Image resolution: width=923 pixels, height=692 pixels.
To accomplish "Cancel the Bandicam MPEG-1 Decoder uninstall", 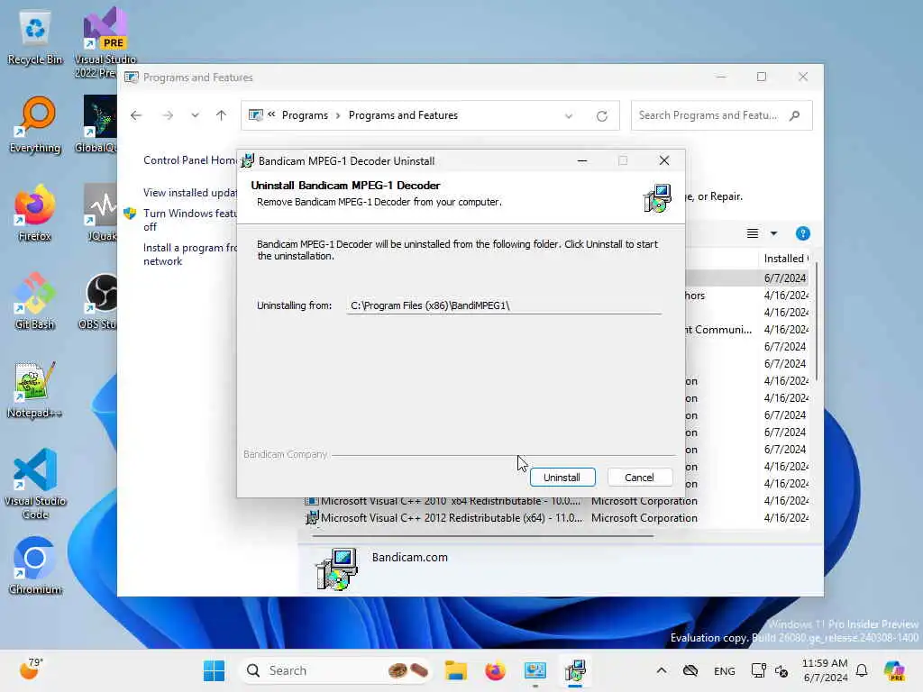I will coord(639,478).
